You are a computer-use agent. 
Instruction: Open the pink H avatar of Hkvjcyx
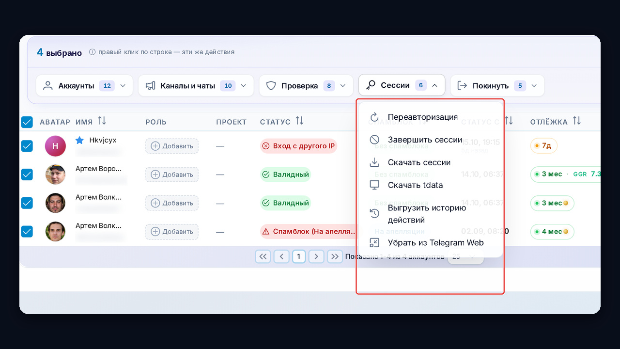pyautogui.click(x=55, y=146)
